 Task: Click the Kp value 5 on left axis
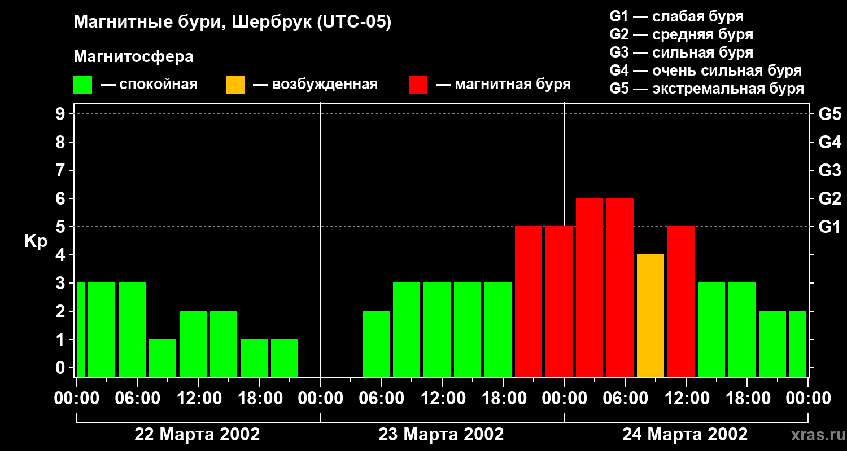click(x=61, y=227)
